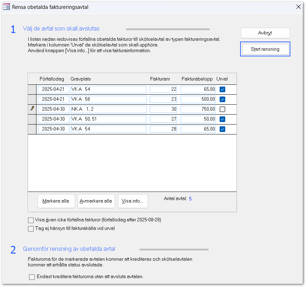Click Förfallodag field of invoice 28
Screen dimensions: 306x287
click(x=53, y=129)
